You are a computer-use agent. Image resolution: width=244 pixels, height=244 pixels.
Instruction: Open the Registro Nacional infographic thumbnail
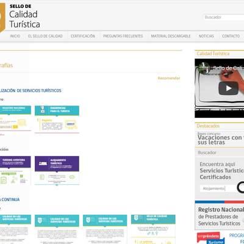[15, 118]
